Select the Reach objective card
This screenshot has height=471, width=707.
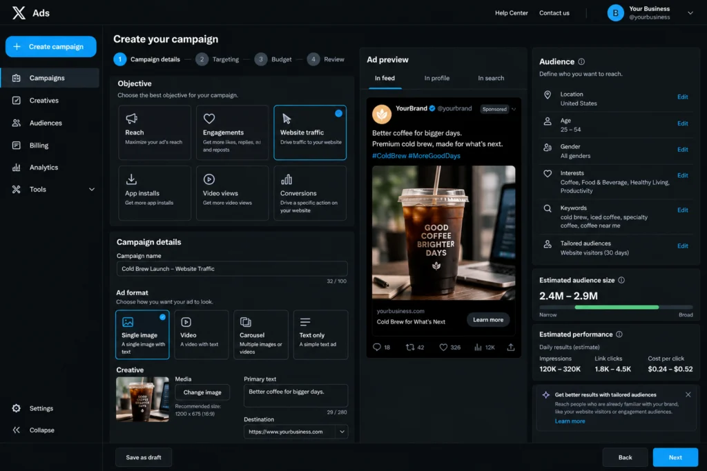(x=155, y=132)
